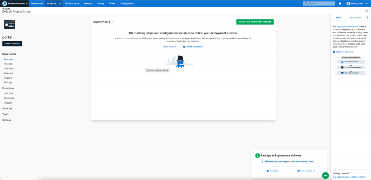This screenshot has width=371, height=180.
Task: Open Triggers under Operations
Action: pyautogui.click(x=8, y=102)
